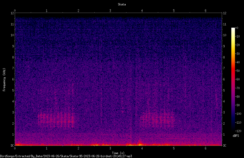Click the "DC" label on the left frequency axis
This screenshot has width=244, height=158.
point(12,146)
